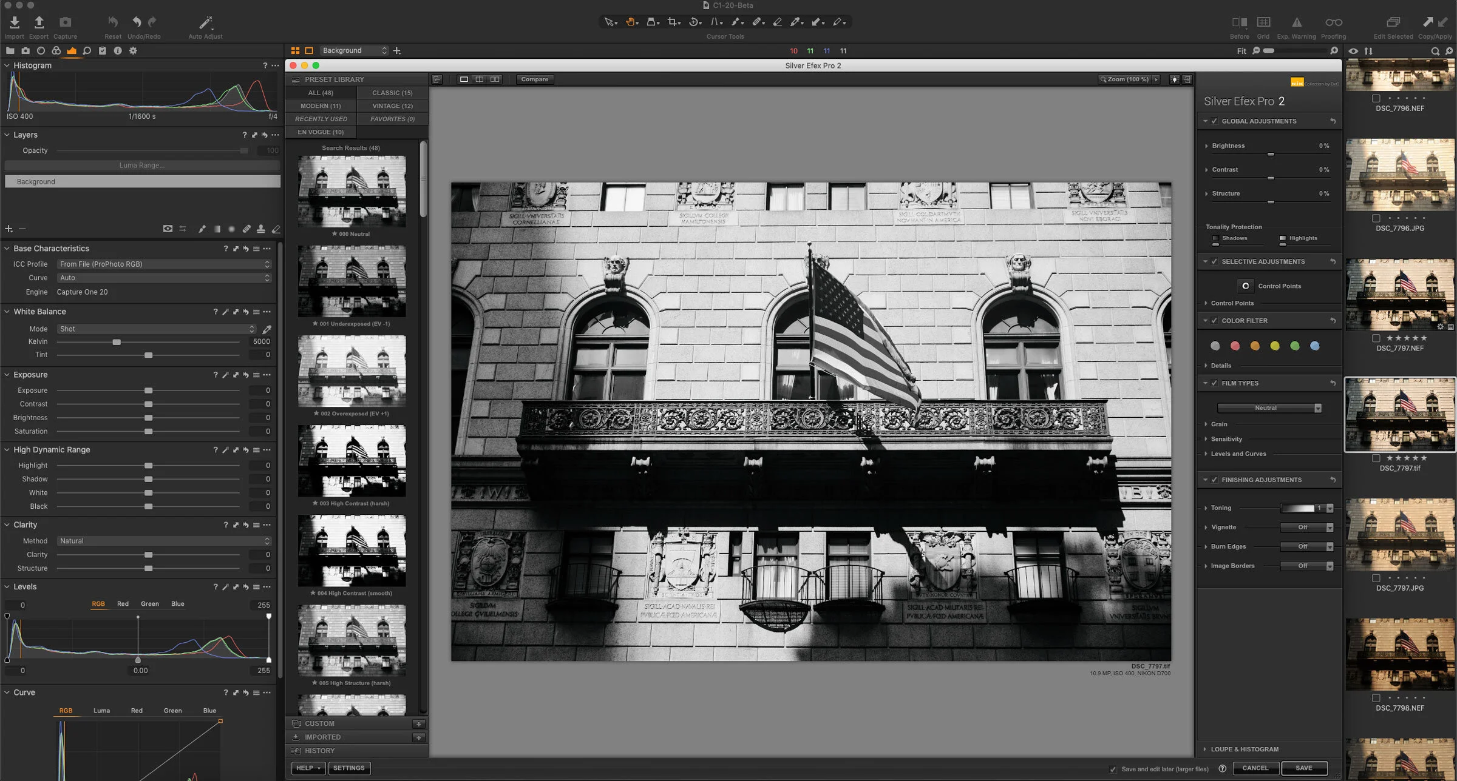Toggle the Grid overlay icon
Image resolution: width=1457 pixels, height=781 pixels.
click(1263, 22)
